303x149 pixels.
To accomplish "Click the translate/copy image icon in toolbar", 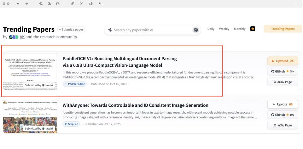I will click(72, 4).
